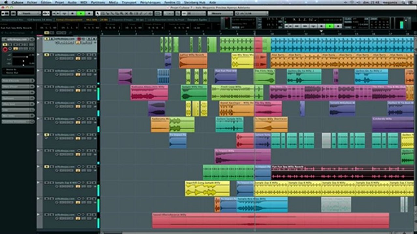
Task: Click Rewind in the transport panel
Action: click(297, 26)
